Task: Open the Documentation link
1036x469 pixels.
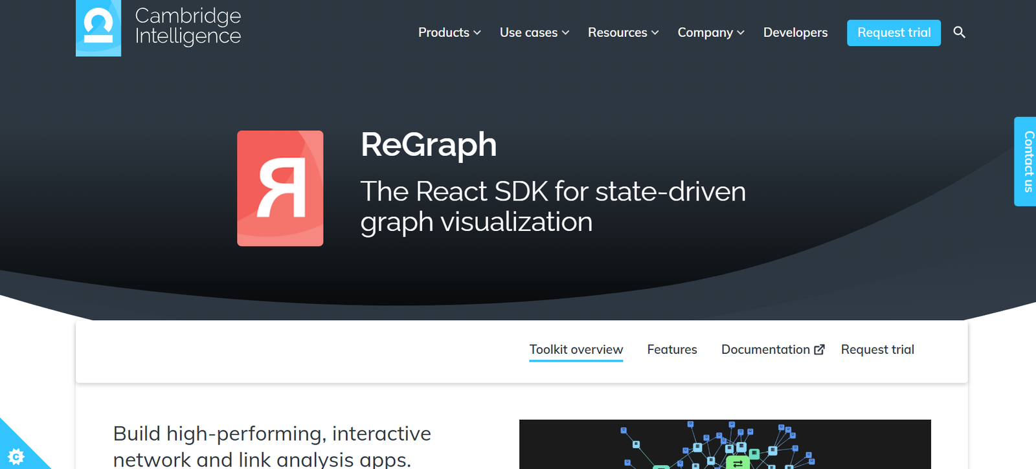Action: point(765,350)
